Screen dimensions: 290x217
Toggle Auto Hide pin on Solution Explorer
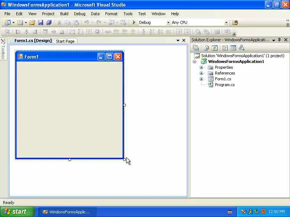[279, 40]
